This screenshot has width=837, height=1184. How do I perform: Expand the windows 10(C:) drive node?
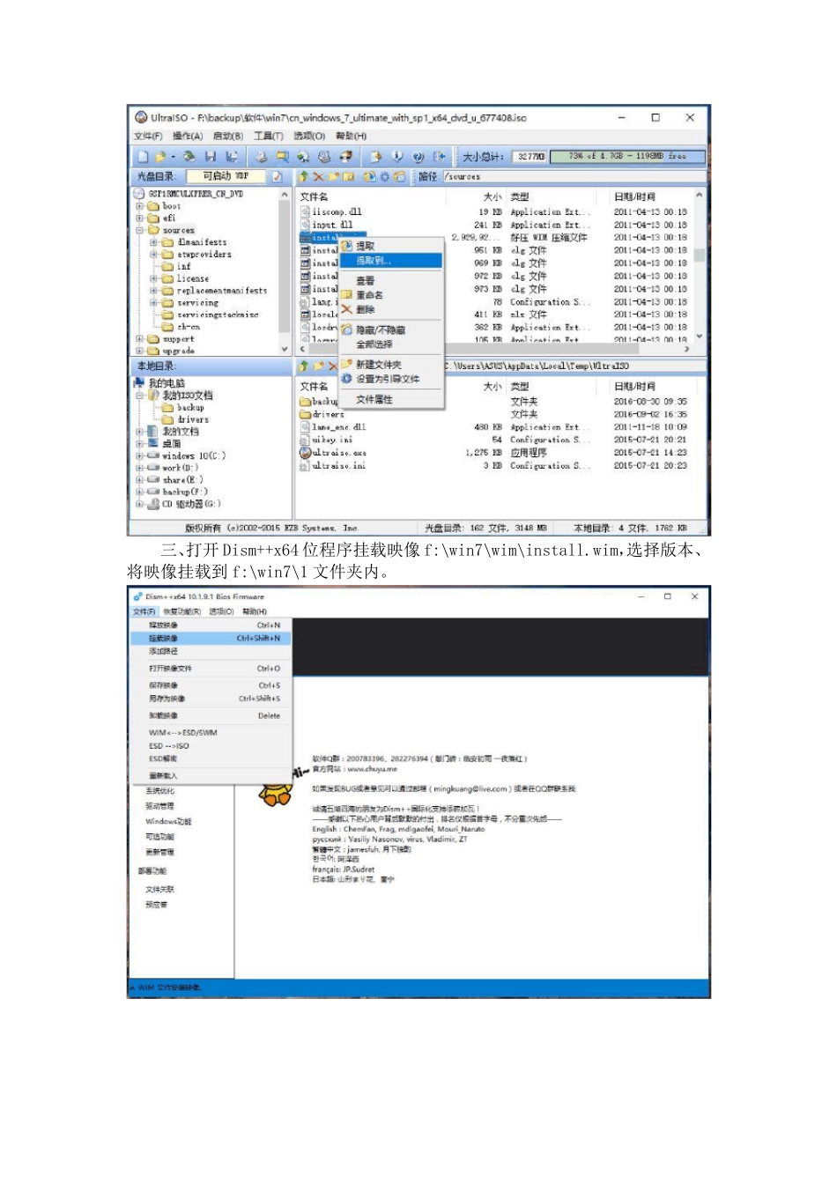[139, 456]
